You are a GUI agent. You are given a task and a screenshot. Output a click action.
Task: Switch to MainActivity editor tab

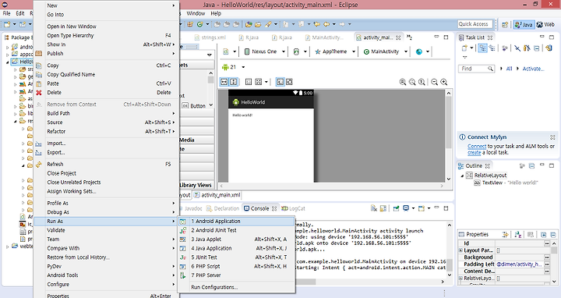(324, 37)
